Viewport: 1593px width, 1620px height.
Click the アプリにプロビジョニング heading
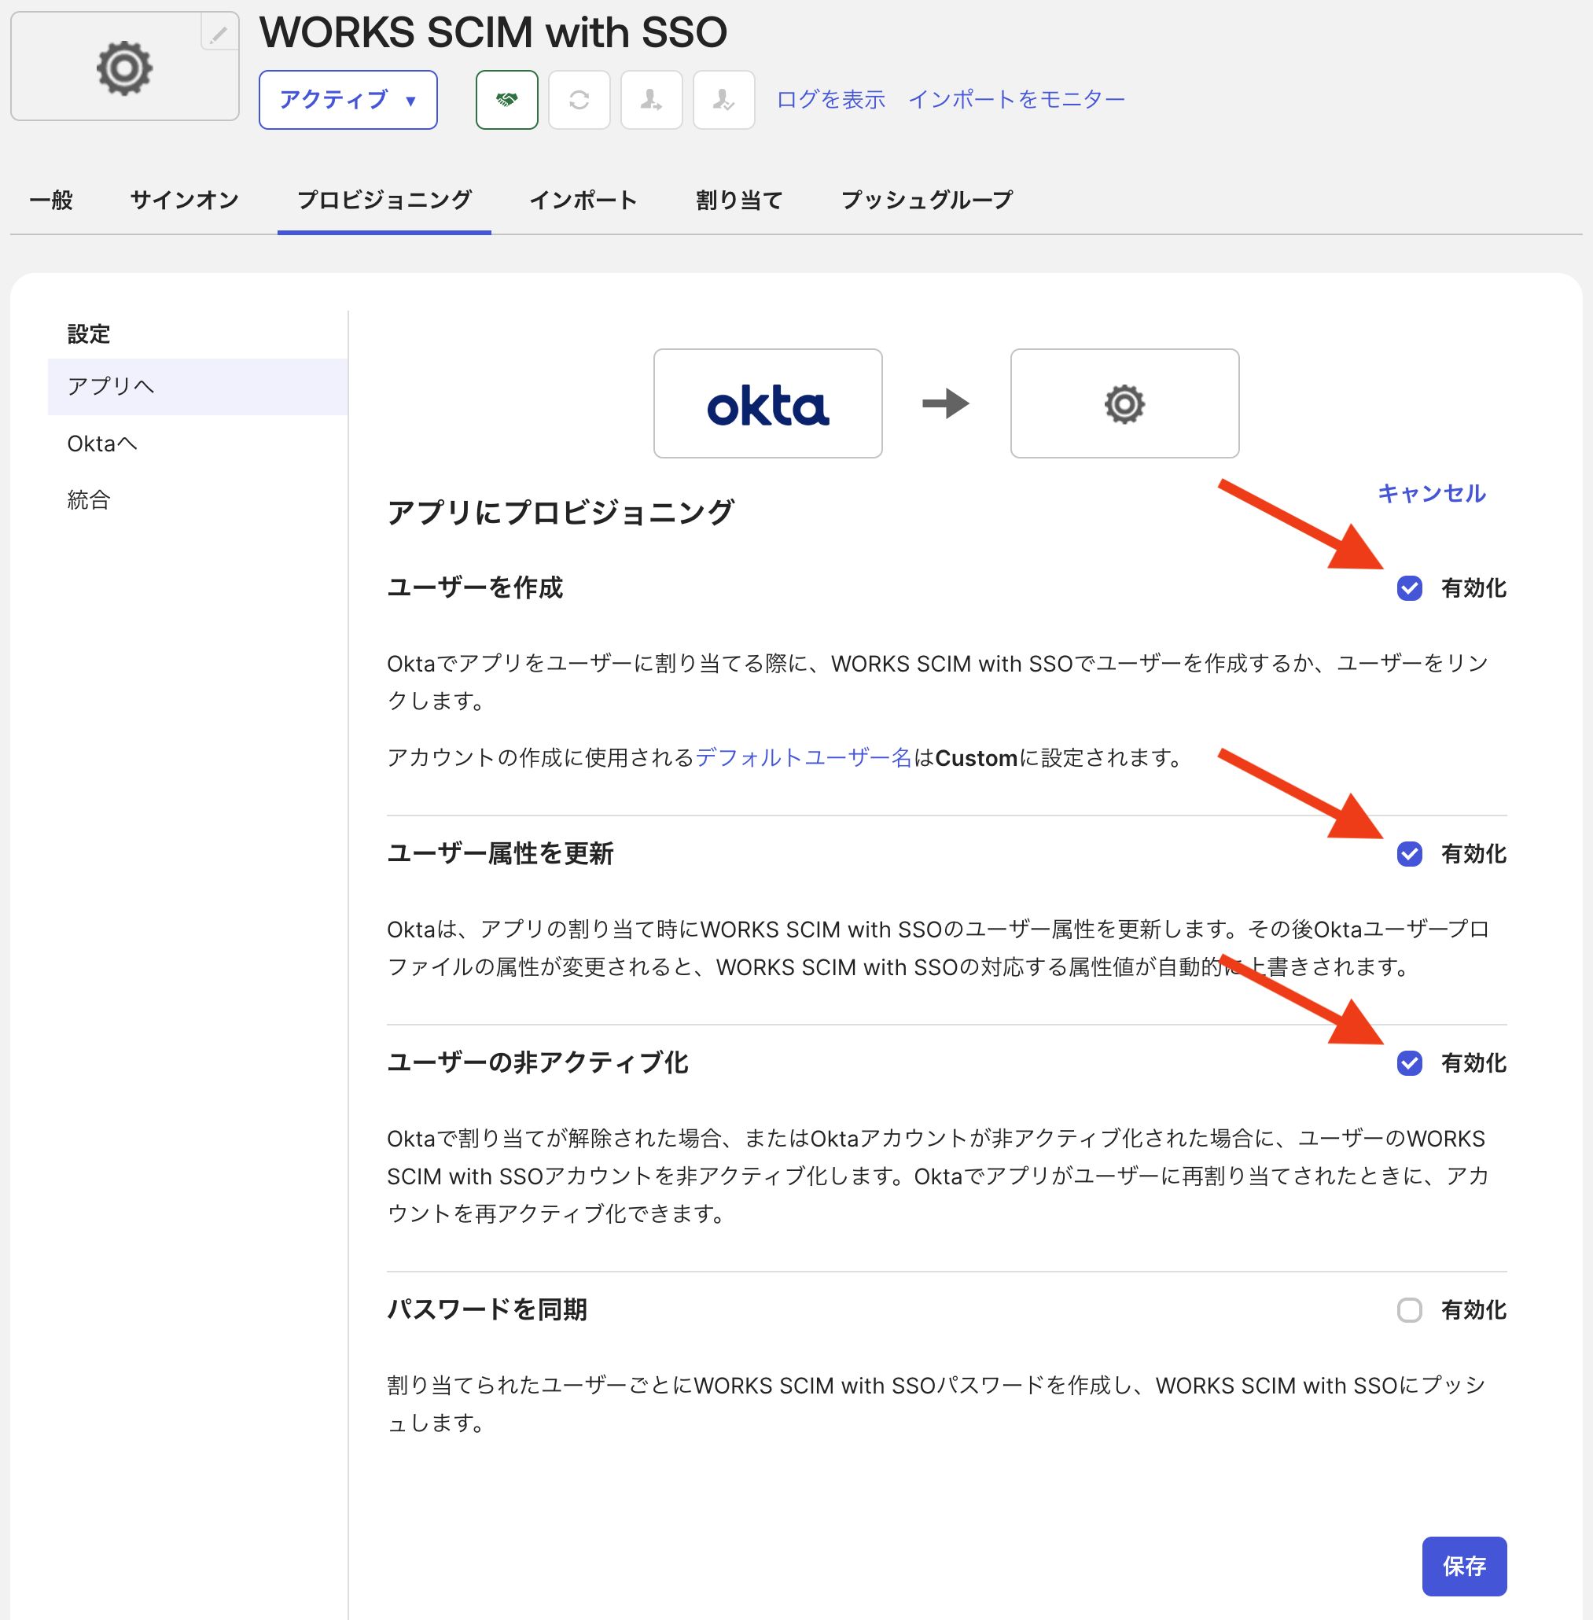pos(561,513)
